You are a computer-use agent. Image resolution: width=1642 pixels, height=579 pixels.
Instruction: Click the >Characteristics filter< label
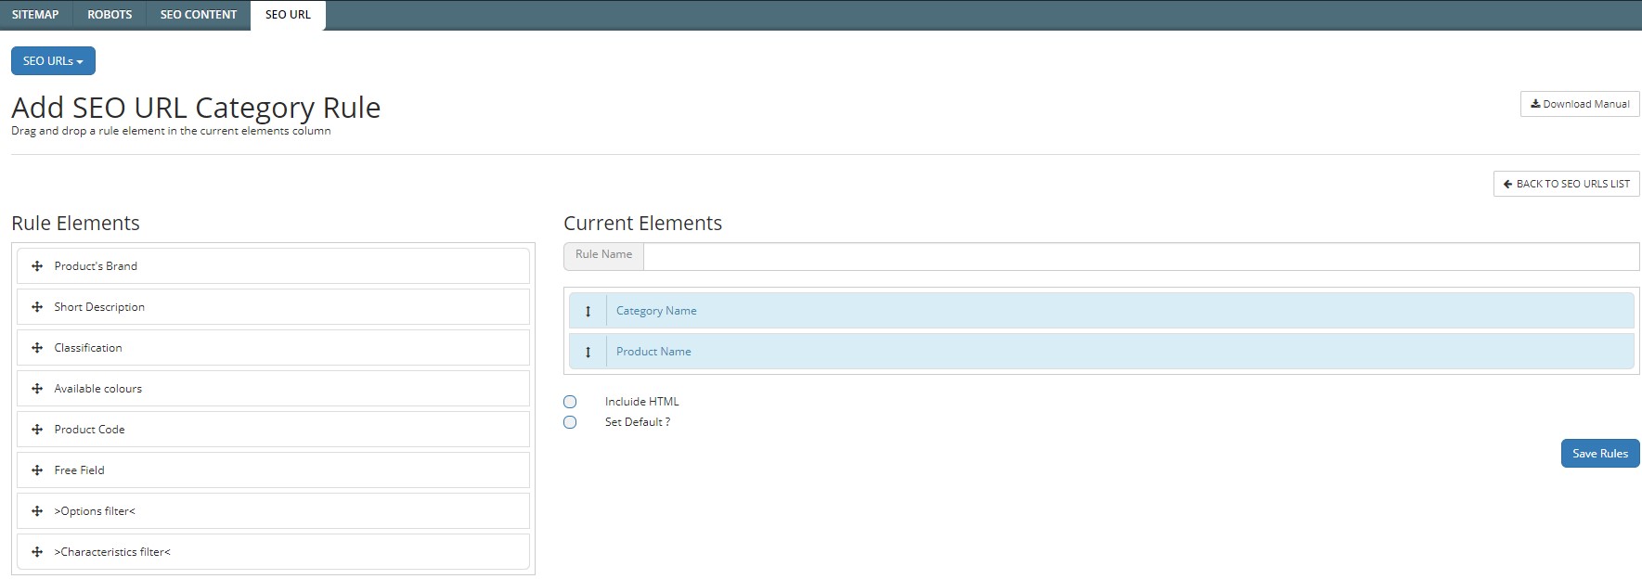[112, 552]
